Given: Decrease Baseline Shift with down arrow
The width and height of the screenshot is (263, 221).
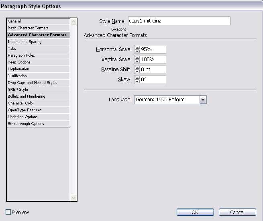Looking at the screenshot, I should 137,71.
